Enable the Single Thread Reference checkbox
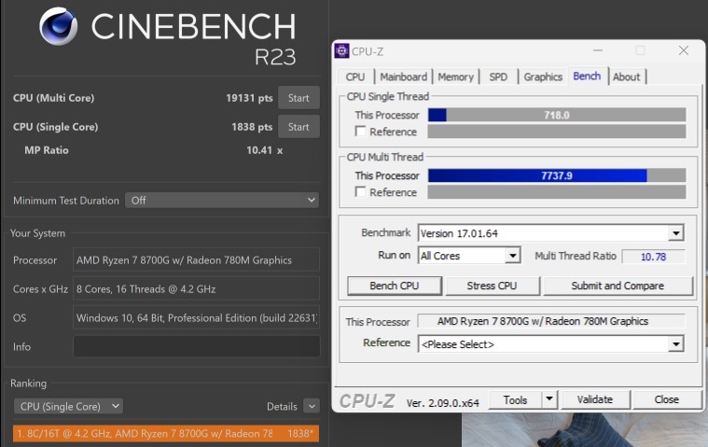708x447 pixels. [360, 132]
